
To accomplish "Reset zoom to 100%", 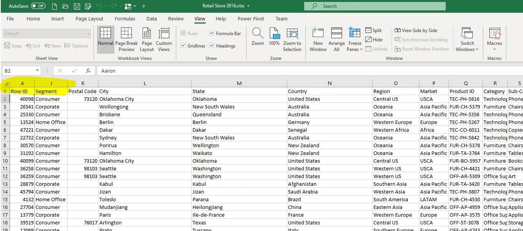I will point(274,38).
